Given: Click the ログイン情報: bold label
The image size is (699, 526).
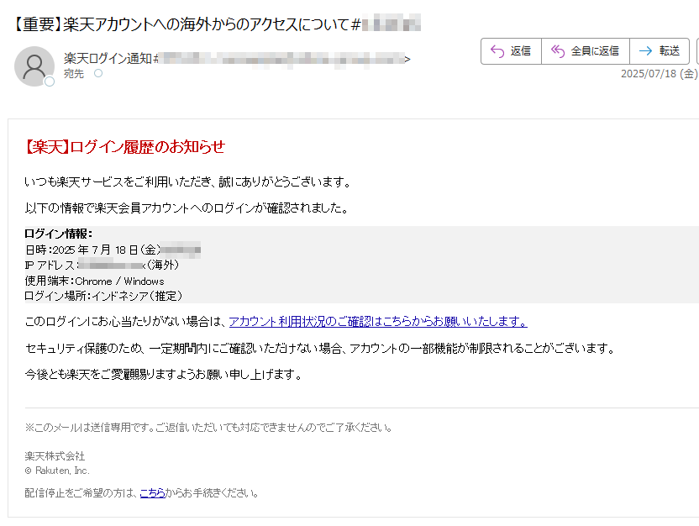Looking at the screenshot, I should point(59,234).
